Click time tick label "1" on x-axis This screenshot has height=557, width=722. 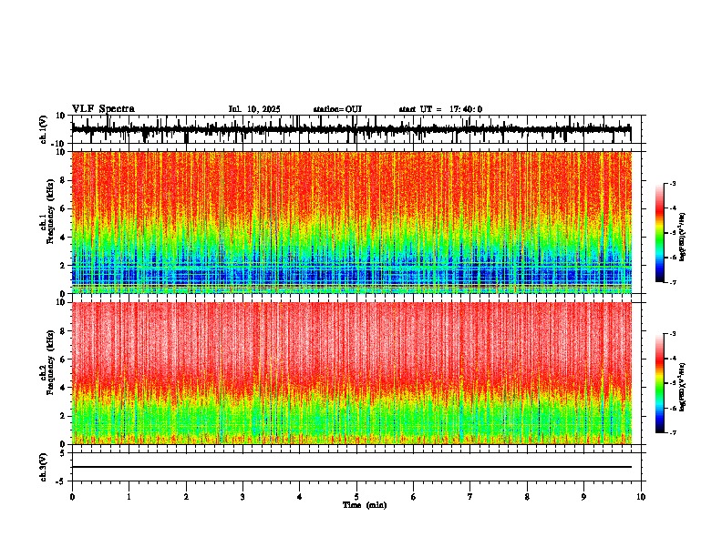click(x=129, y=497)
